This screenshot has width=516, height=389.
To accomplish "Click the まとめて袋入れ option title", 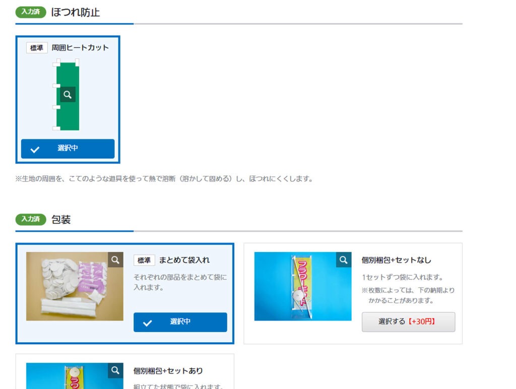I will pyautogui.click(x=184, y=260).
